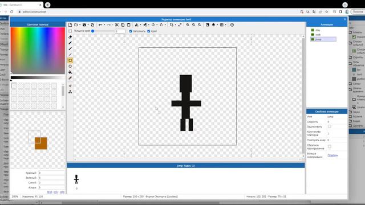Click the stacked-layers onion skin icon
Viewport: 365px width, 205px height.
tap(213, 24)
